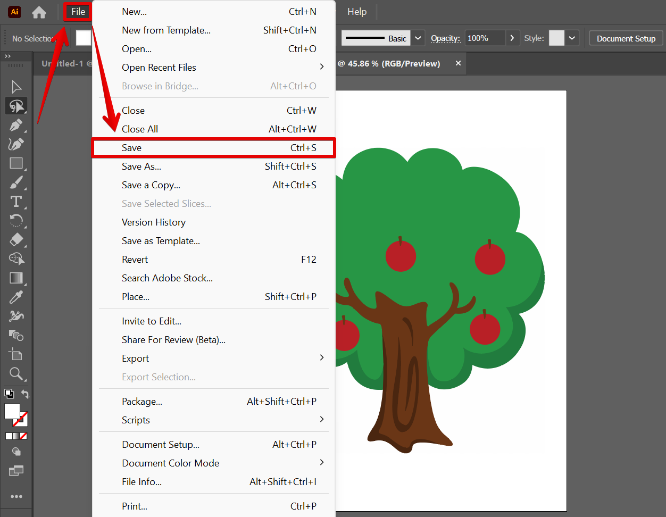
Task: Pick the Rectangle tool
Action: (16, 163)
